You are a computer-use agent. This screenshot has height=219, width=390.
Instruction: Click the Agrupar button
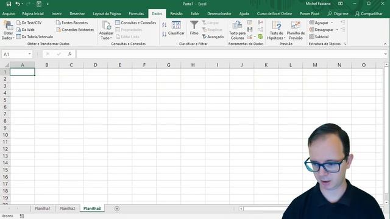(319, 23)
